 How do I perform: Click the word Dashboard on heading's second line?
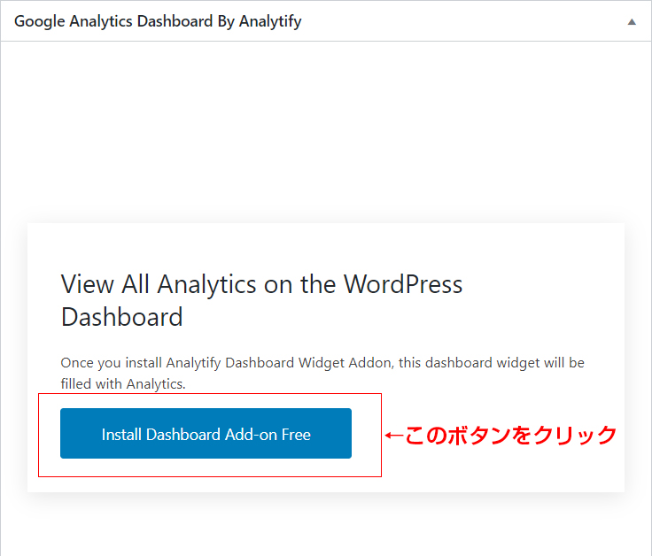tap(122, 317)
